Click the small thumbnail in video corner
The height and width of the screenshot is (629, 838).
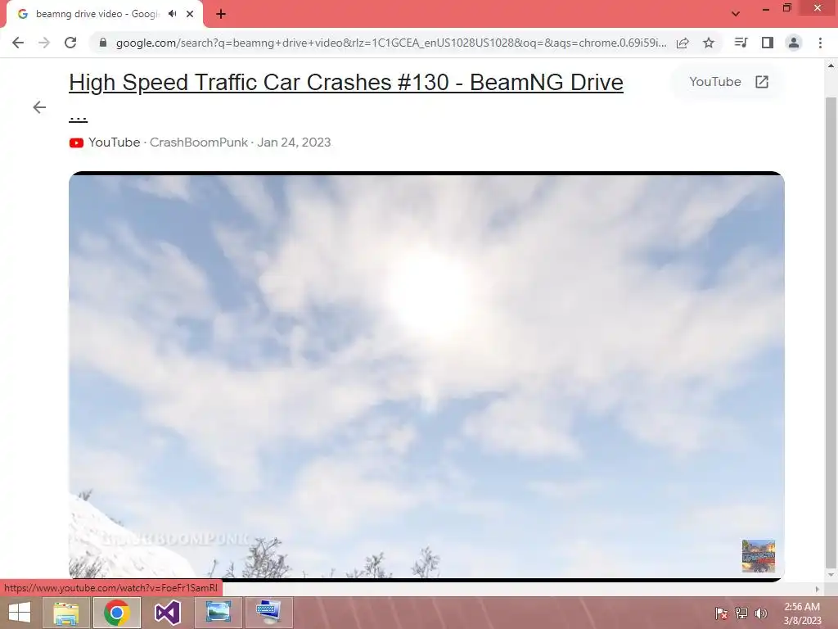click(759, 556)
